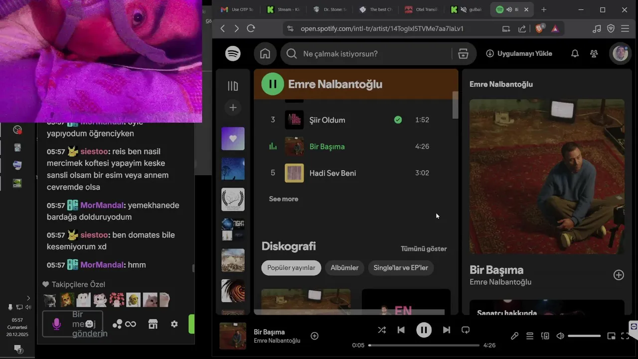Open the mini player icon
This screenshot has width=638, height=359.
pos(611,336)
